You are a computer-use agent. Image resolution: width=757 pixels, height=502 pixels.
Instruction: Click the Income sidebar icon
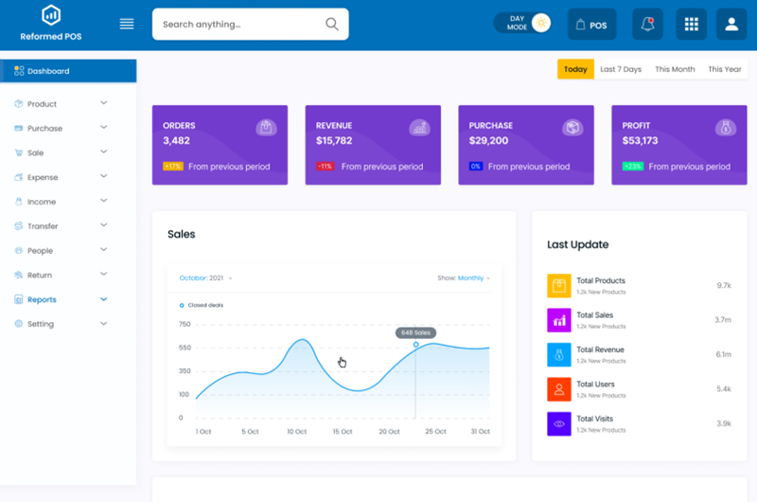coord(18,202)
